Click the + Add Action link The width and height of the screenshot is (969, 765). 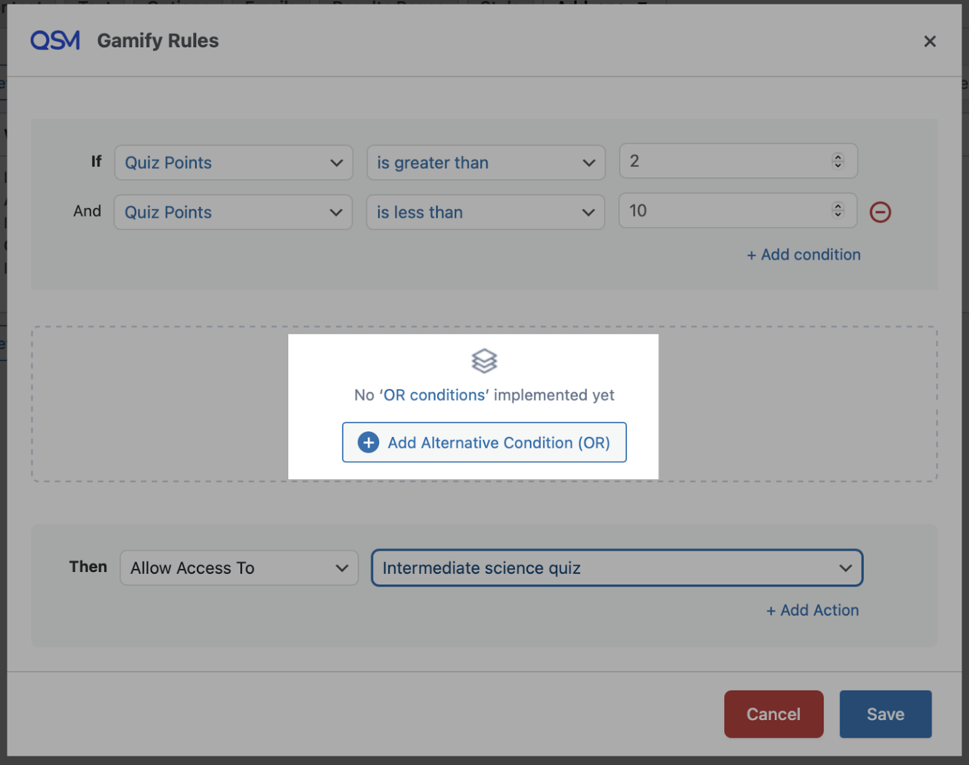pos(813,610)
